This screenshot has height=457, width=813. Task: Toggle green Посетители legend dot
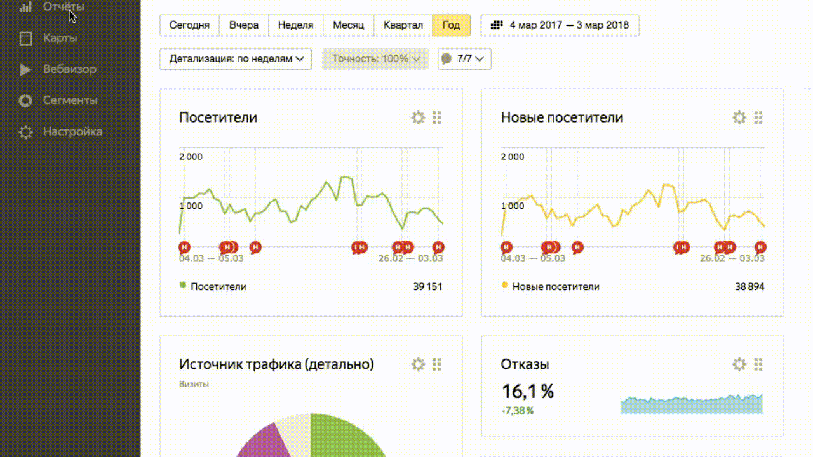coord(184,286)
